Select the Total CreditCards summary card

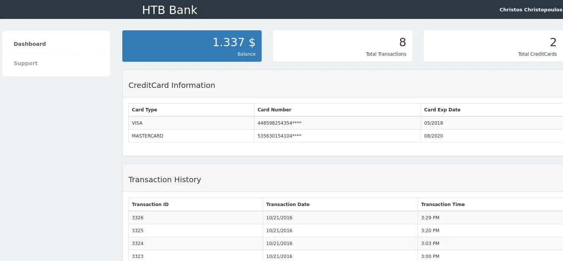click(493, 46)
